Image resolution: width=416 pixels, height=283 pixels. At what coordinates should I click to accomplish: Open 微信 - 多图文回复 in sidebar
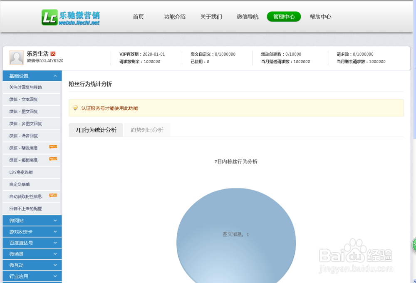click(x=32, y=124)
